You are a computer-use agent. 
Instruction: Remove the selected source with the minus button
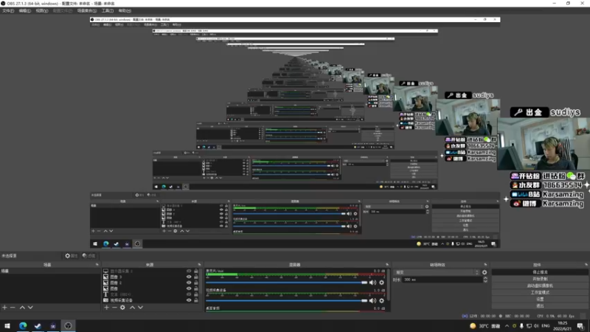114,308
